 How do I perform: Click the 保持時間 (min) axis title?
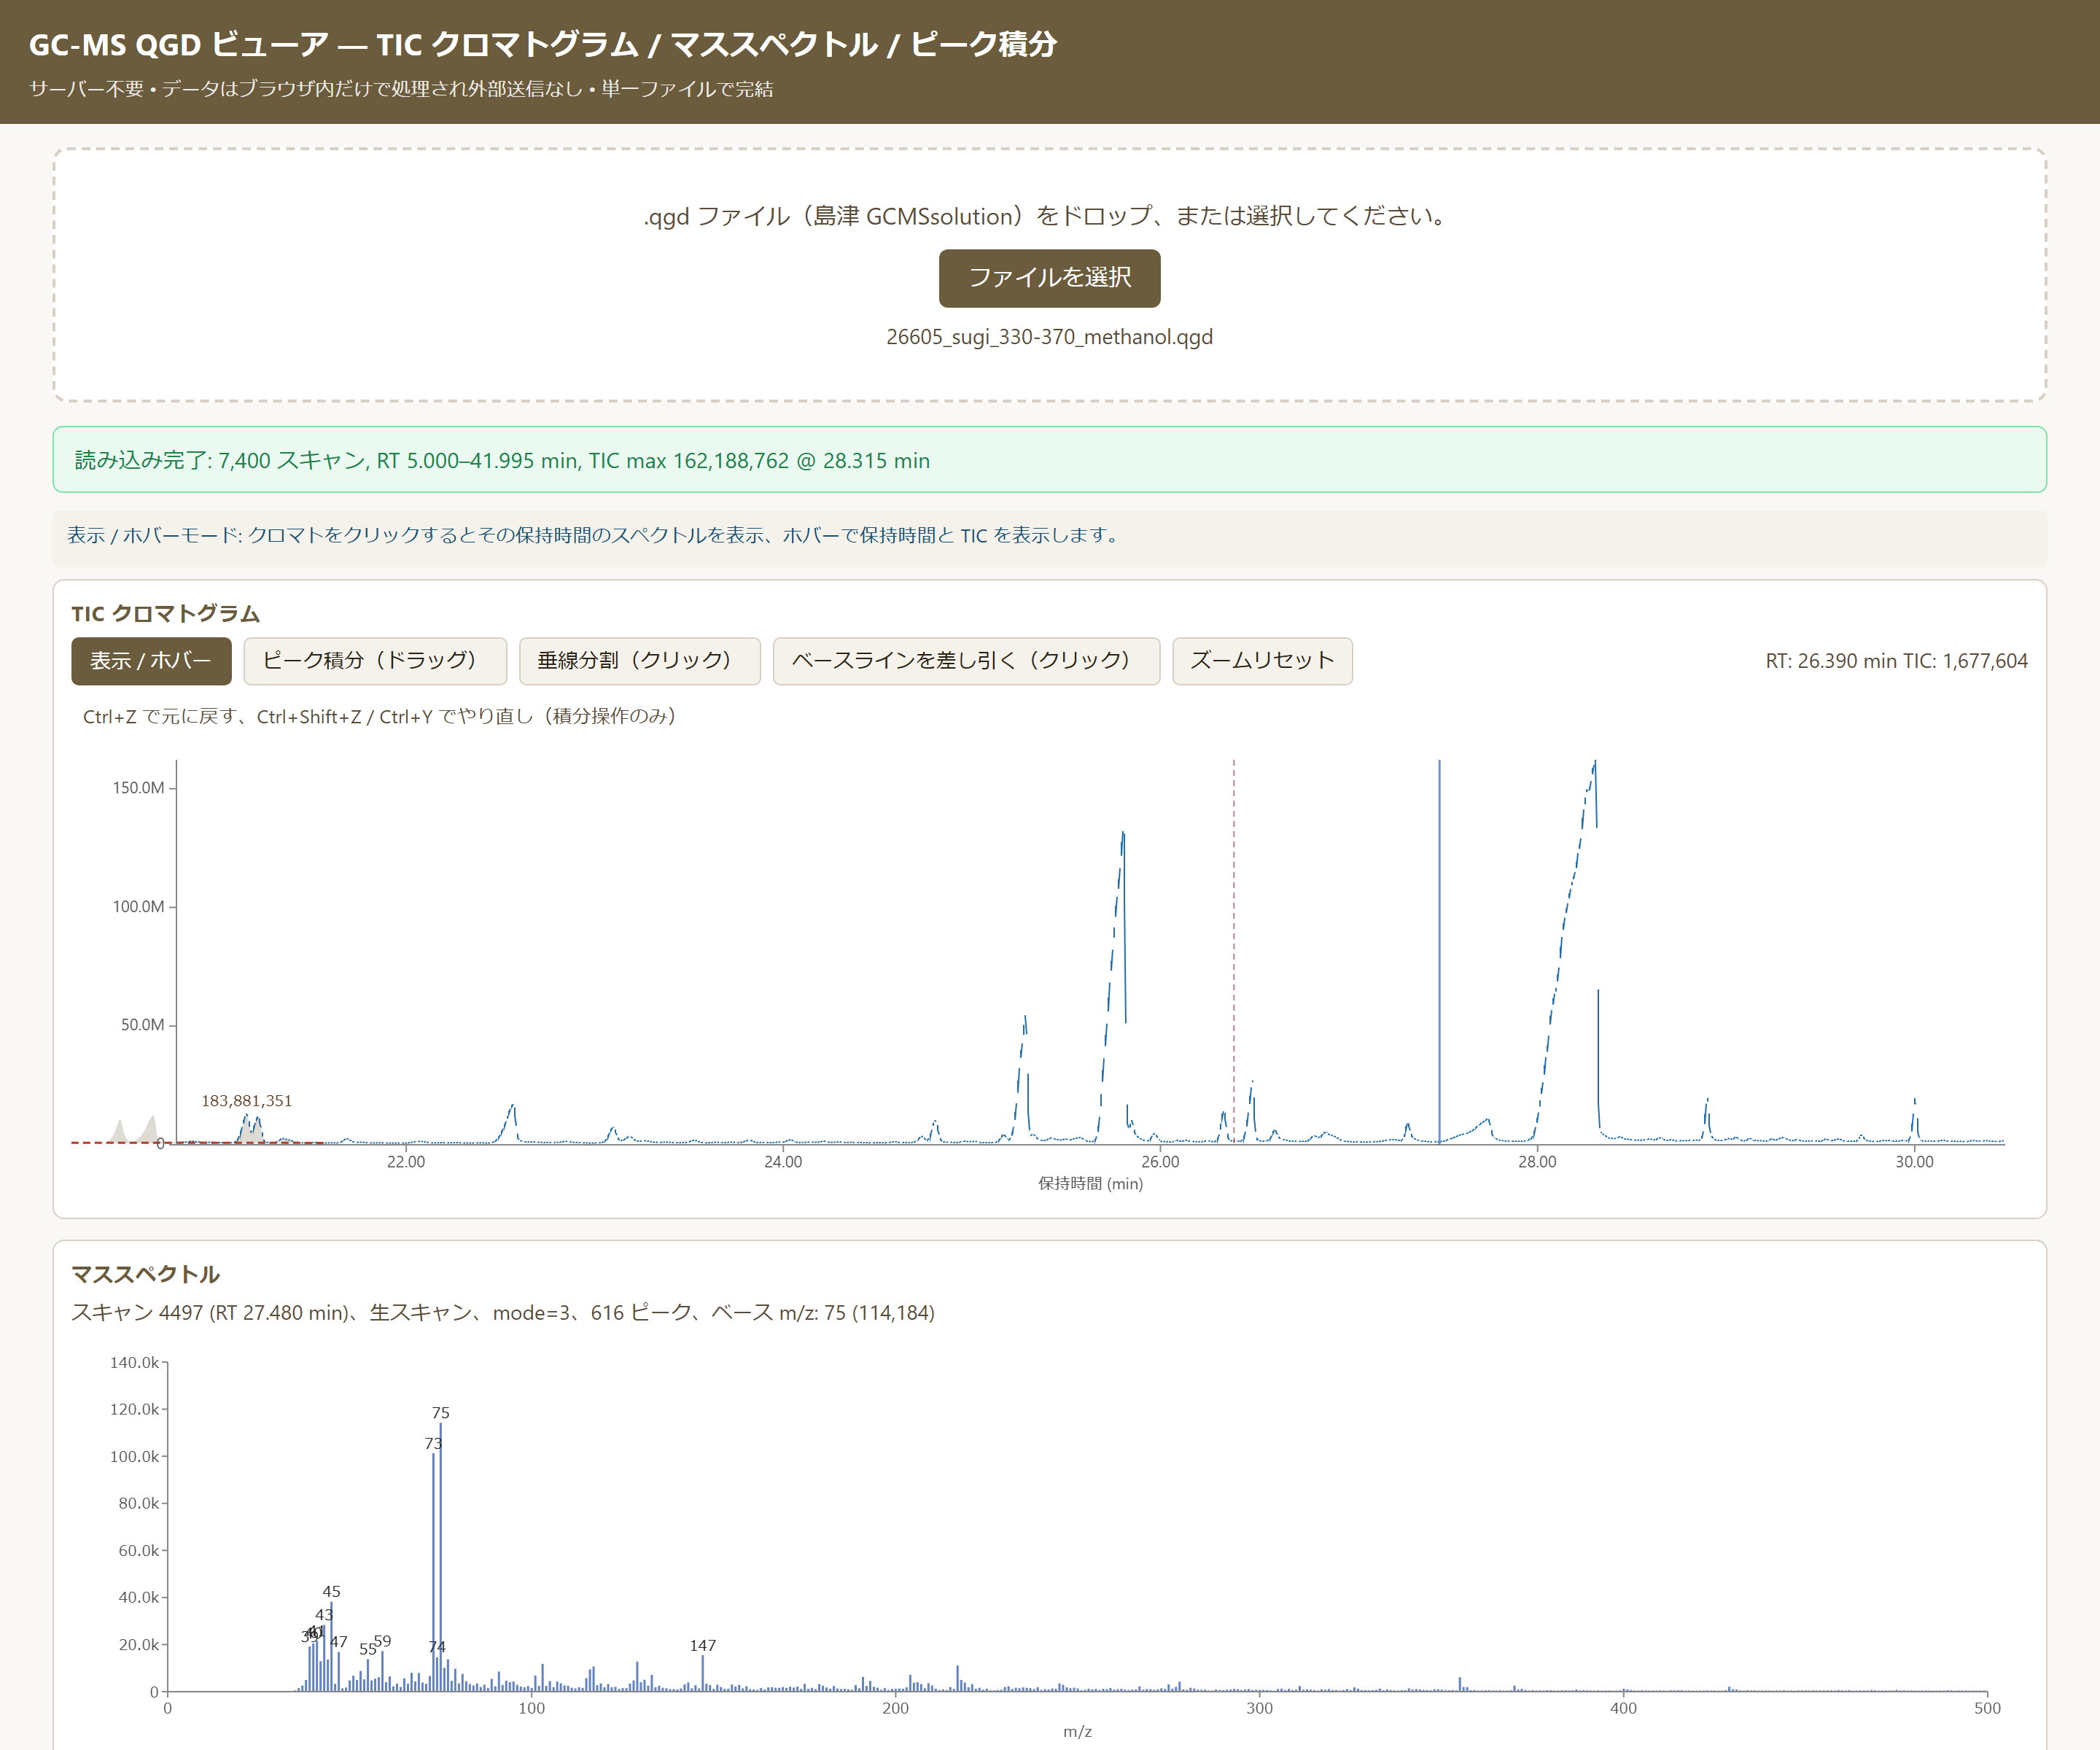tap(1090, 1183)
